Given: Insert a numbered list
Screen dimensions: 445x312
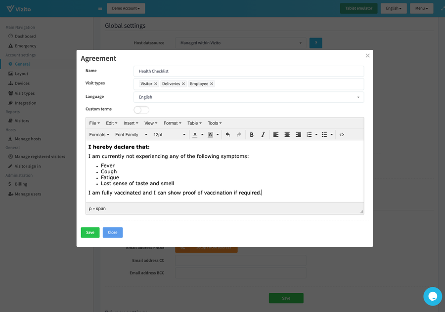Looking at the screenshot, I should (x=309, y=135).
